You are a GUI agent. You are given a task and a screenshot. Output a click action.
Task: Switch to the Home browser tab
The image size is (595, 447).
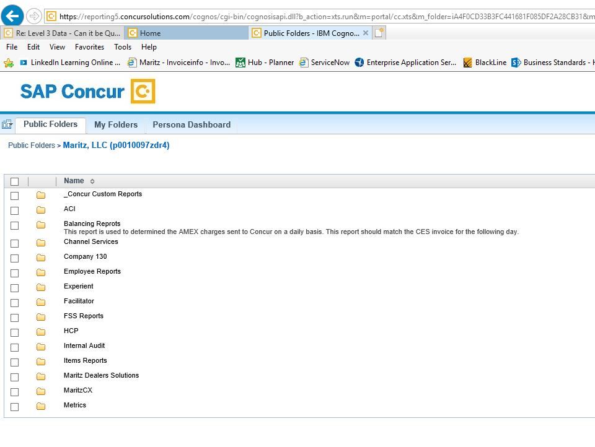click(x=187, y=33)
